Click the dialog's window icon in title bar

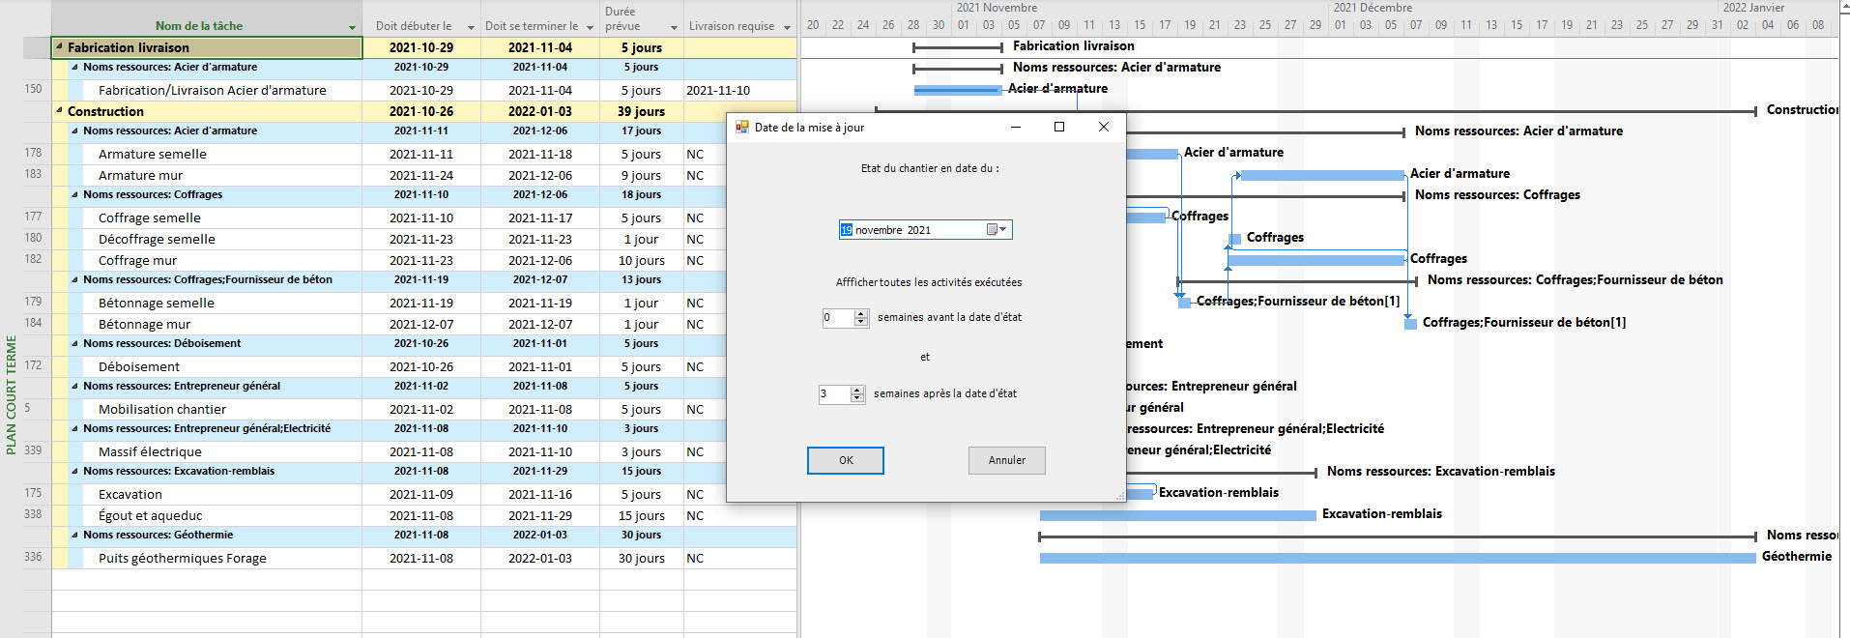pos(742,127)
